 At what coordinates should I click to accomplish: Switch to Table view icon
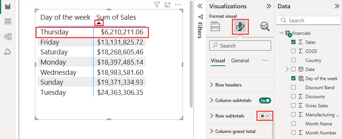(8, 22)
